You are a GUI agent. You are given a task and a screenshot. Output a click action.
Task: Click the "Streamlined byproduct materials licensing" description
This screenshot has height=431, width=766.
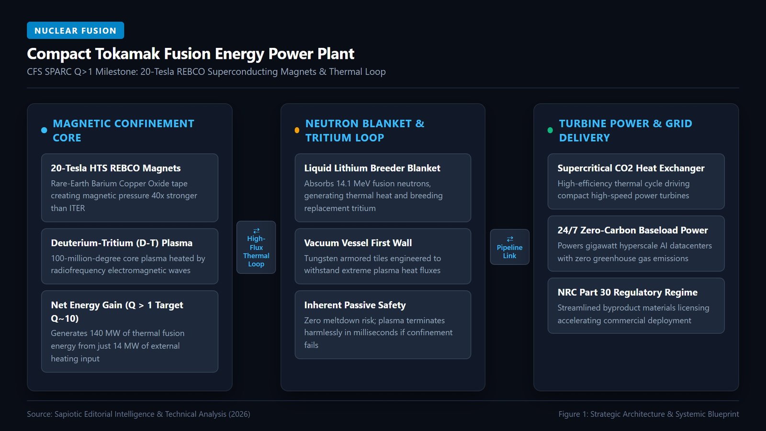coord(633,314)
